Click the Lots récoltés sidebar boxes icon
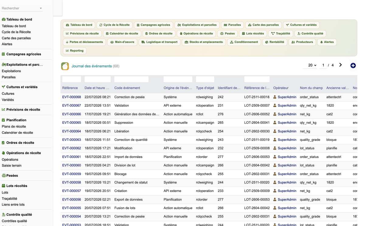This screenshot has width=365, height=226. coord(4,186)
